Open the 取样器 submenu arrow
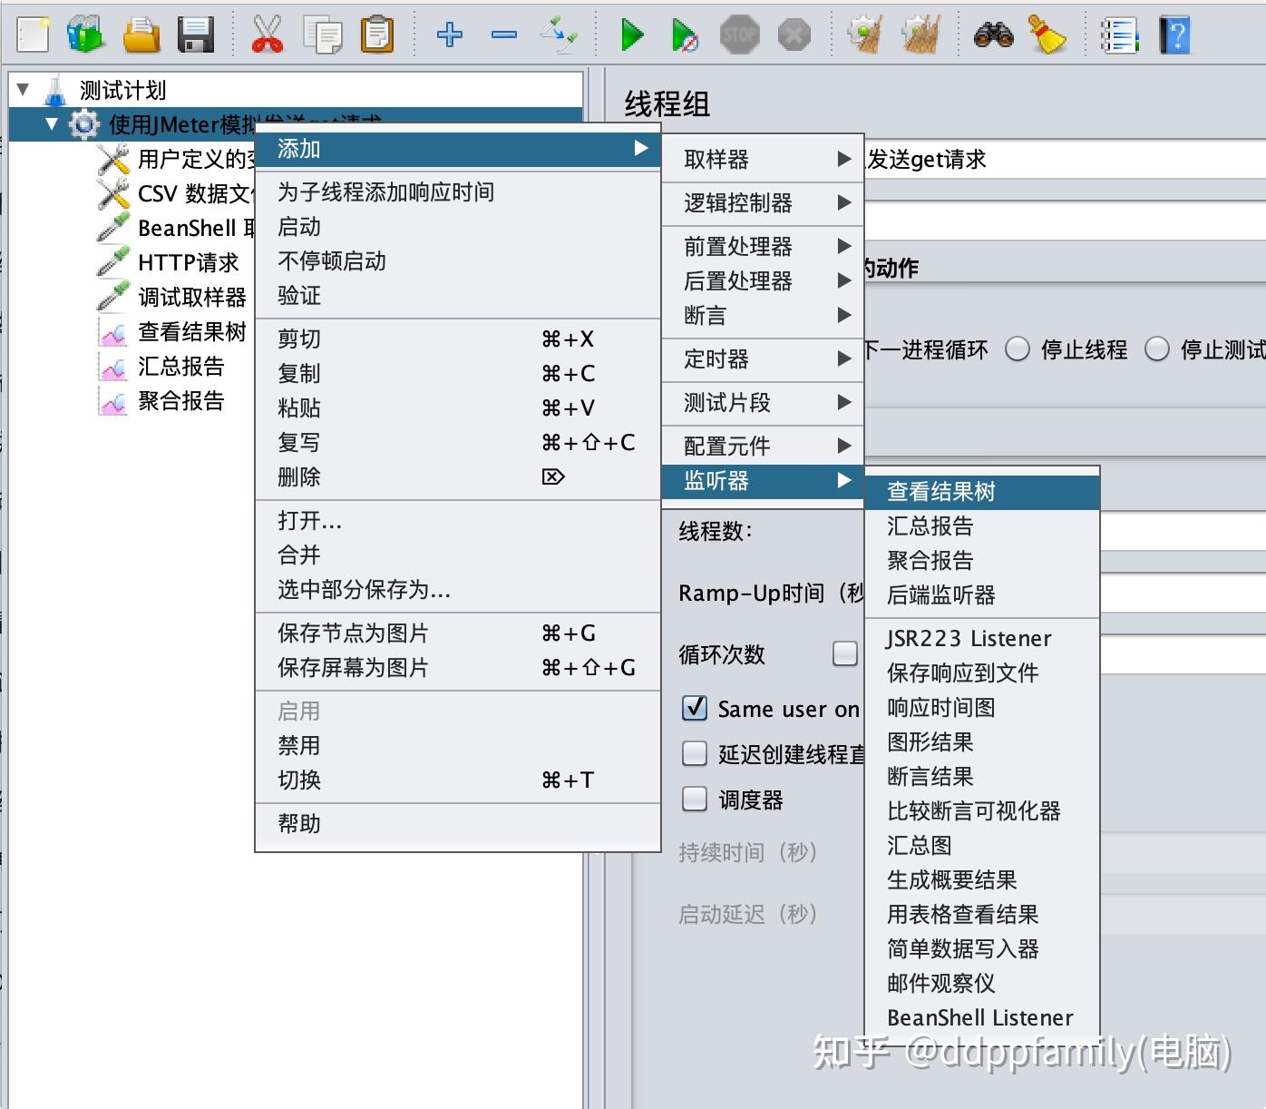The width and height of the screenshot is (1266, 1109). tap(845, 158)
